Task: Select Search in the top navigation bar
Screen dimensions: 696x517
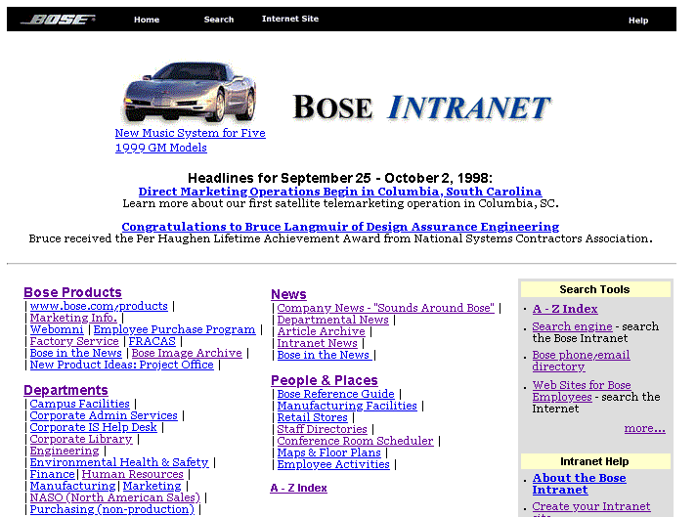Action: (219, 20)
